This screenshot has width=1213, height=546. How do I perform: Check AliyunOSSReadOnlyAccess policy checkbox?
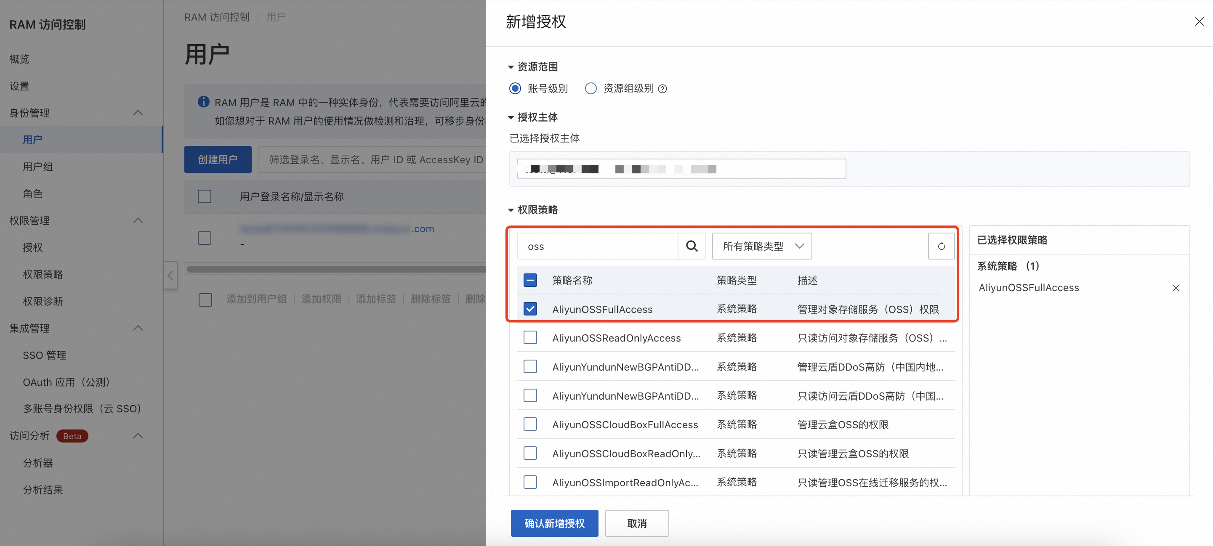(530, 337)
